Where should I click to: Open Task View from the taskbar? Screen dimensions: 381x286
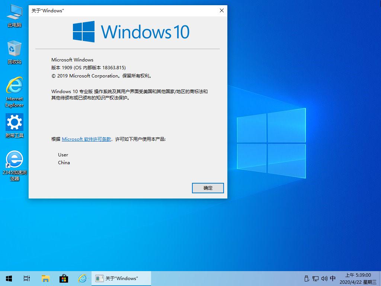click(x=27, y=279)
